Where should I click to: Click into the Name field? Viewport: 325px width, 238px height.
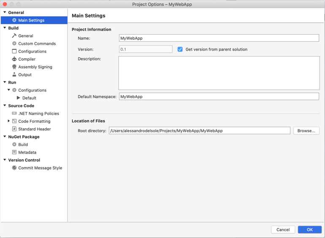point(219,38)
